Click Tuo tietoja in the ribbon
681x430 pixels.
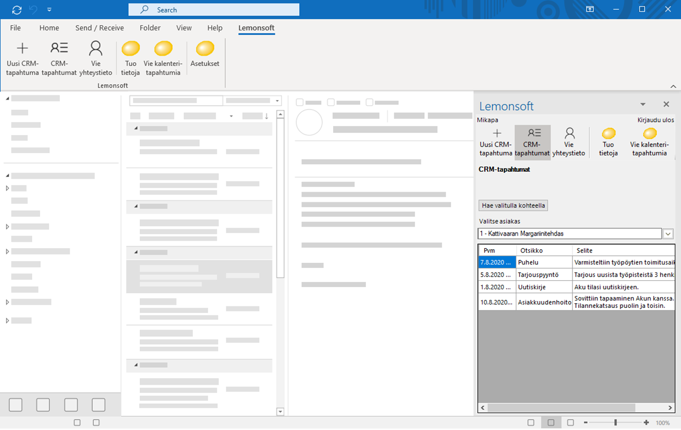point(131,58)
